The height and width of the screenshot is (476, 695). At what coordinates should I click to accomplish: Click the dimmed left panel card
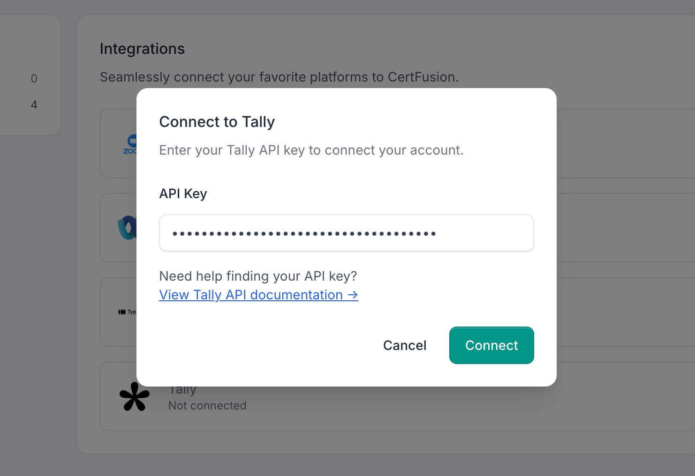click(29, 47)
